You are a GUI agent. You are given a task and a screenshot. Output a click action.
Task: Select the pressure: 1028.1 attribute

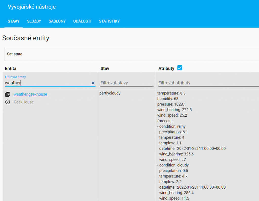[171, 104]
